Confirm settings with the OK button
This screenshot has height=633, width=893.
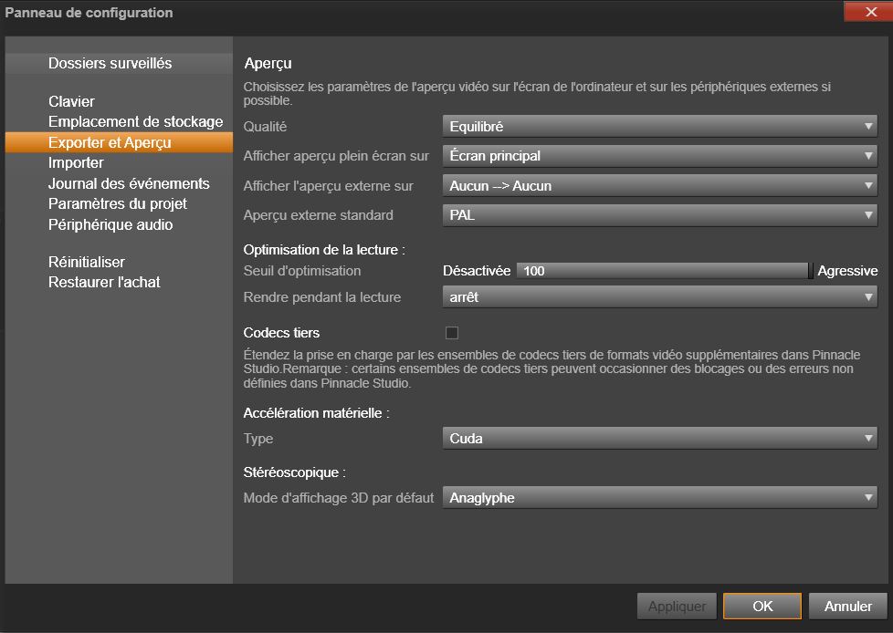tap(762, 607)
